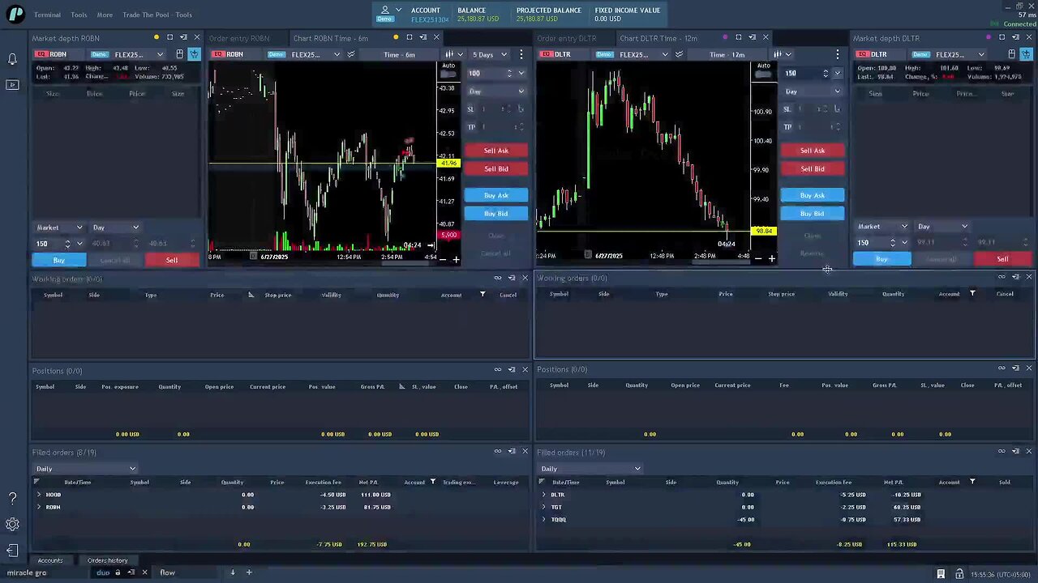Expand the TQQQ row in Filled orders
Viewport: 1038px width, 583px height.
coord(544,519)
